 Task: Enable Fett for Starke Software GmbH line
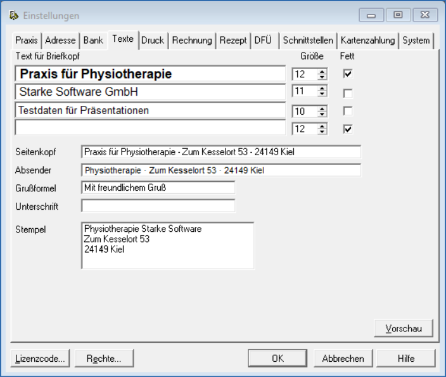[x=348, y=93]
